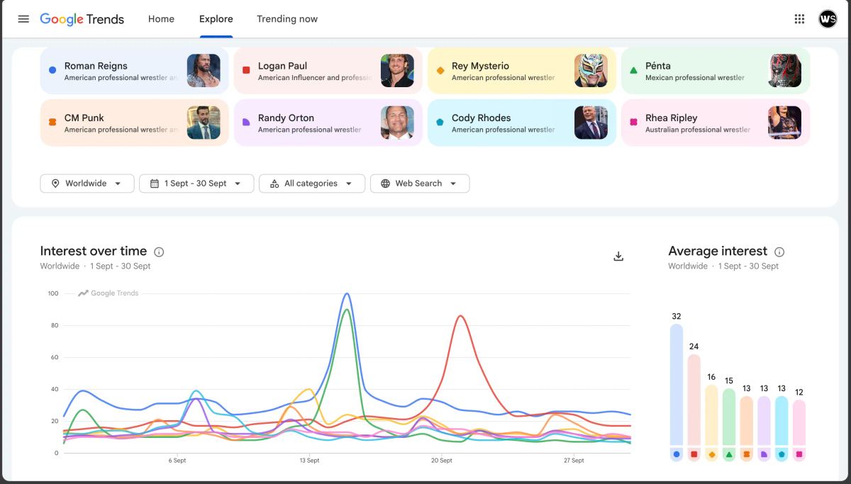Click the Logan Paul term card
The height and width of the screenshot is (484, 851).
pos(328,71)
